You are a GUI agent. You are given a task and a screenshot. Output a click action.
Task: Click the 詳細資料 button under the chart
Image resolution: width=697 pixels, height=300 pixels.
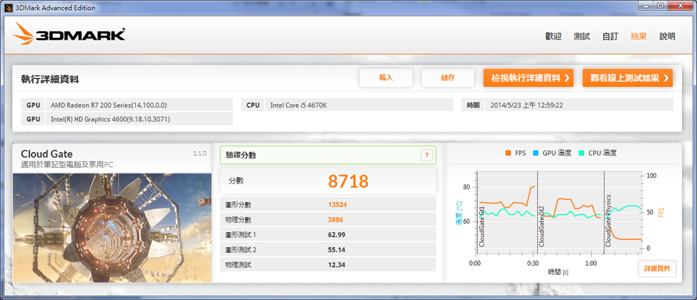657,269
